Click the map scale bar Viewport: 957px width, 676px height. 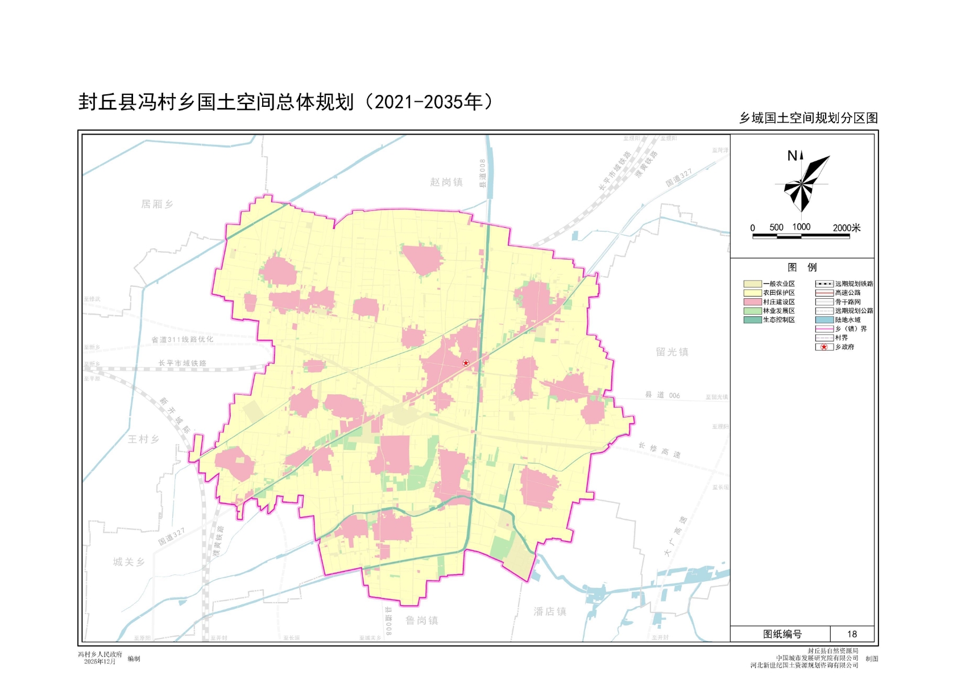click(801, 236)
